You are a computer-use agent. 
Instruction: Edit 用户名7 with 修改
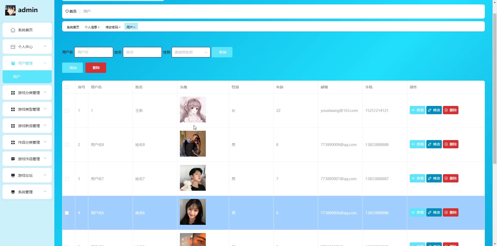pos(434,178)
